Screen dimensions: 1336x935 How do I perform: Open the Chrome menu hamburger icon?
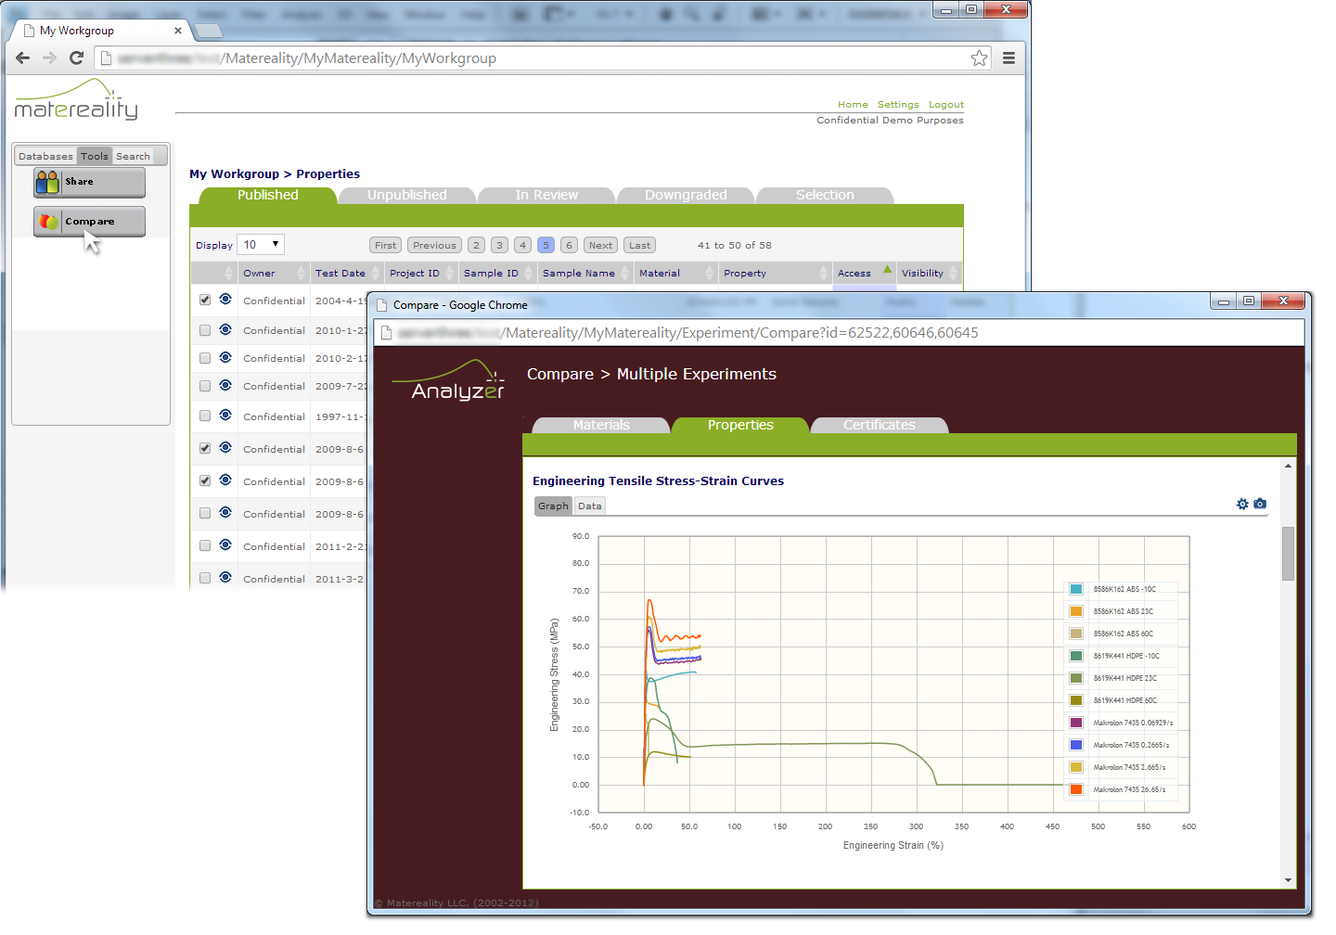(x=1008, y=58)
